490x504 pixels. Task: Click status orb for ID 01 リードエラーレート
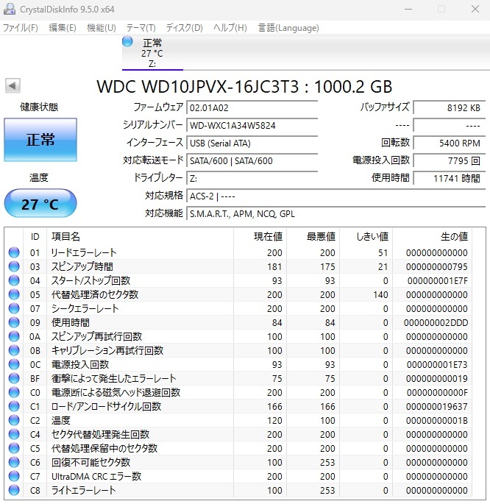click(14, 252)
